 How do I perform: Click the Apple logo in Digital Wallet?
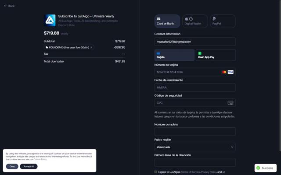[187, 19]
